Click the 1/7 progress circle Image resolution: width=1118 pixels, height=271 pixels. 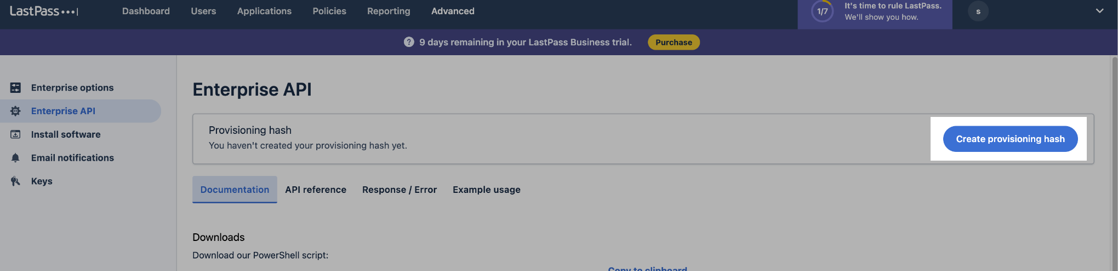[822, 11]
